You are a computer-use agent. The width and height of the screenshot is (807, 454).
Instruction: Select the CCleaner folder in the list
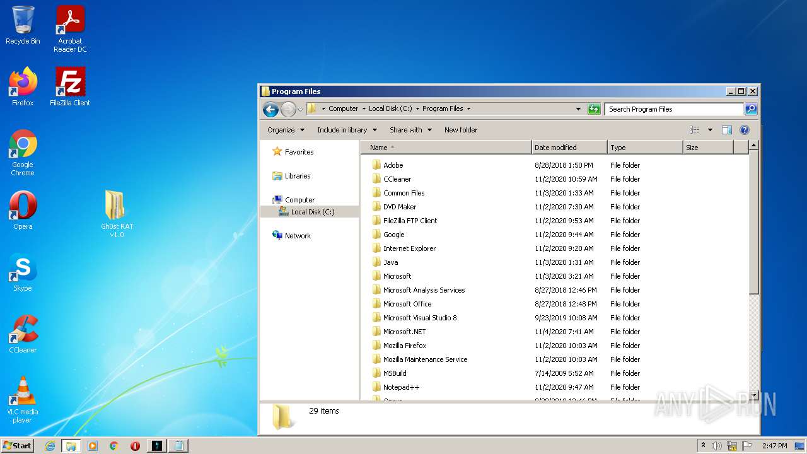pyautogui.click(x=397, y=179)
